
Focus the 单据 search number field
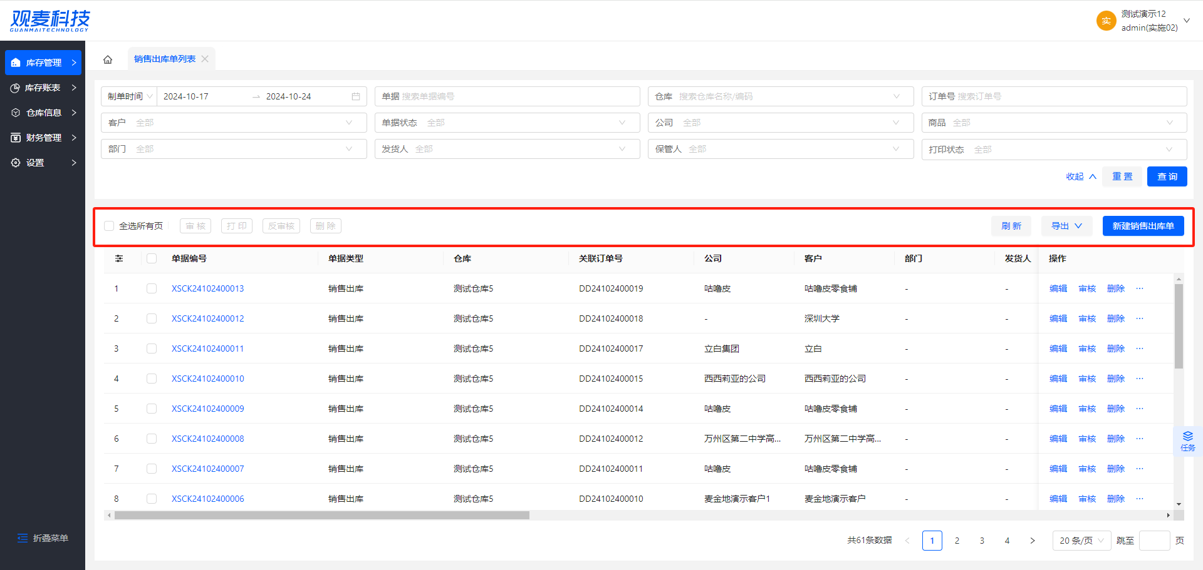click(508, 96)
